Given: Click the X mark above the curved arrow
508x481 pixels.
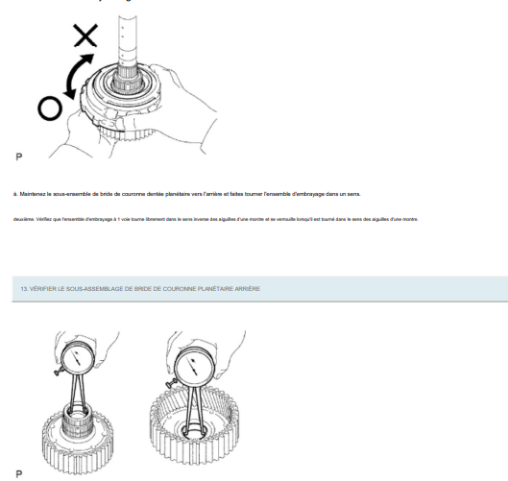Looking at the screenshot, I should pyautogui.click(x=85, y=35).
